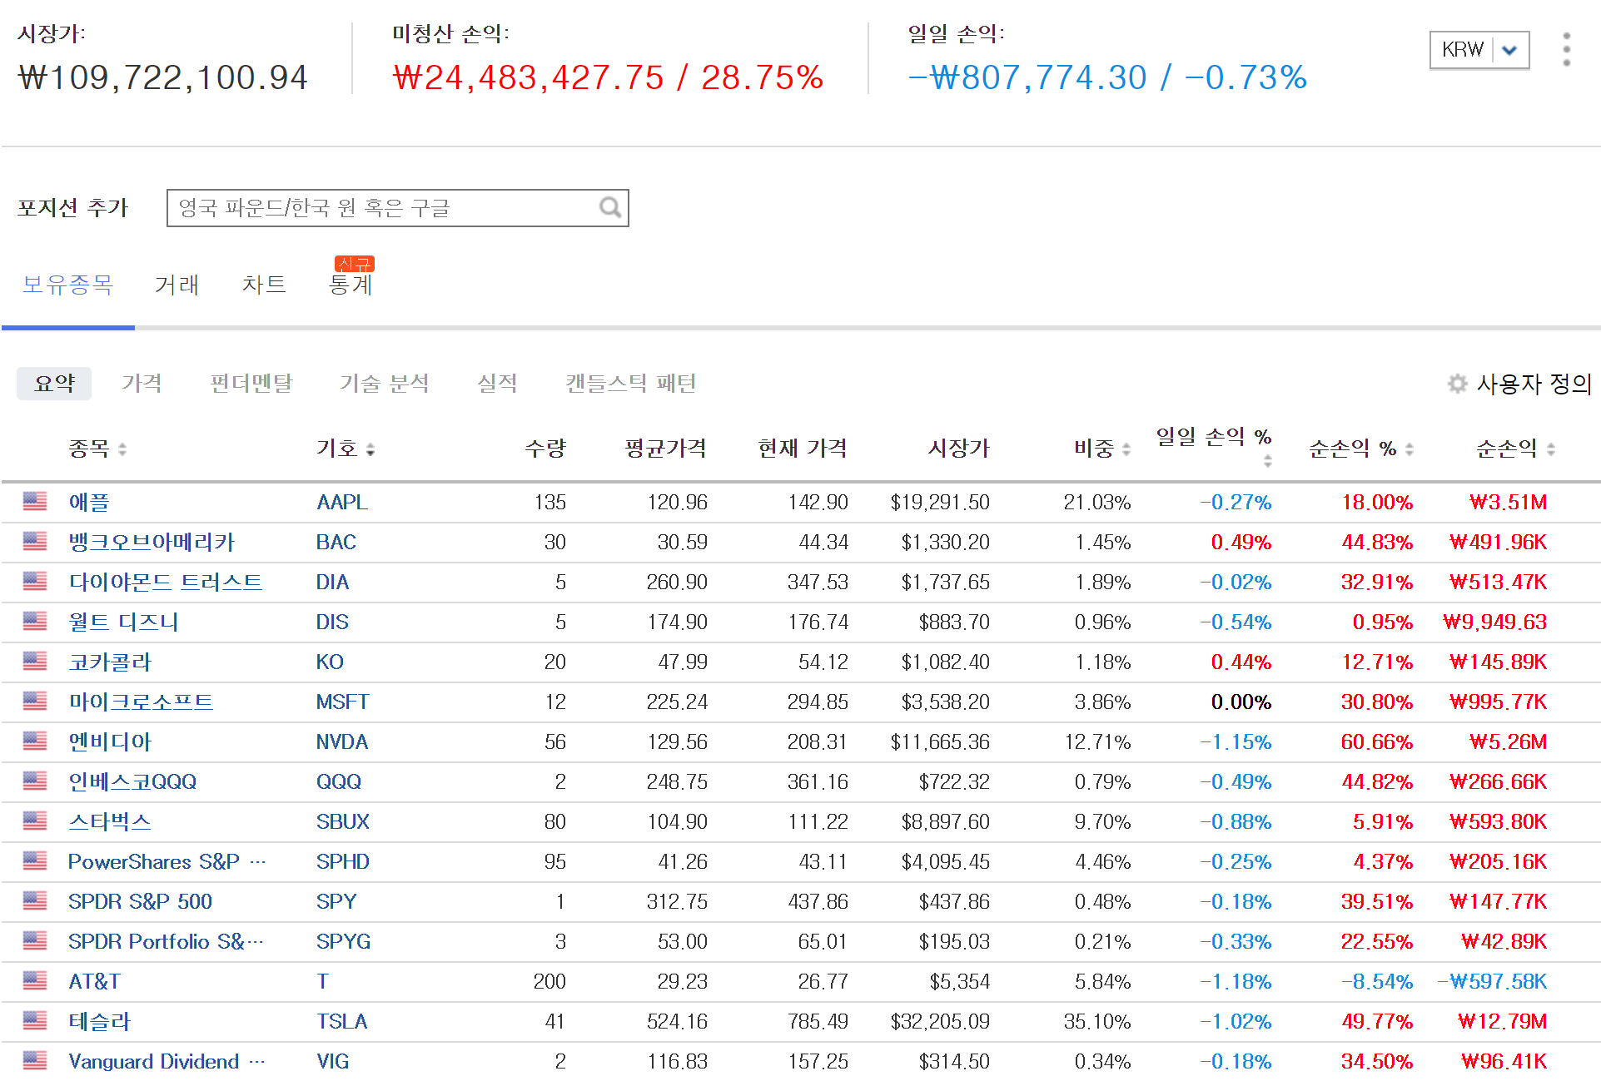Sort by 순손익 column arrows
Screen dimensions: 1601x1081
1551,449
